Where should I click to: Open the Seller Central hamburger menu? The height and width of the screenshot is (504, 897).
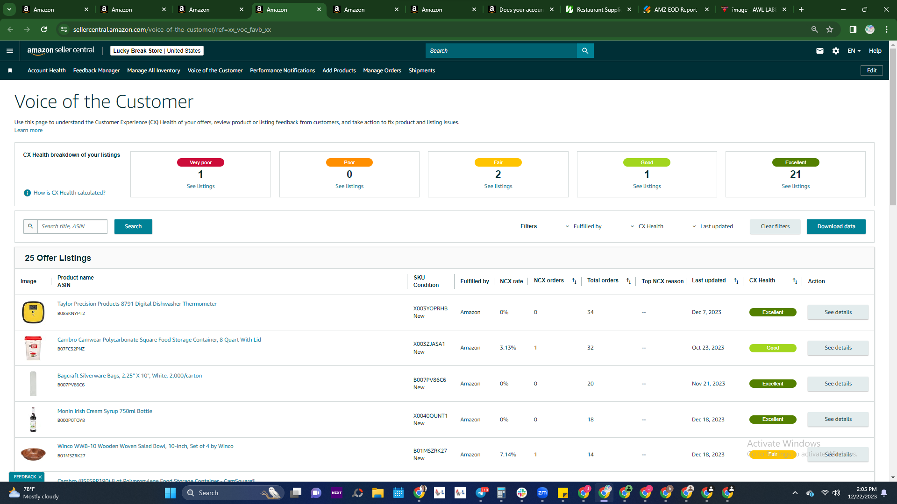coord(10,51)
